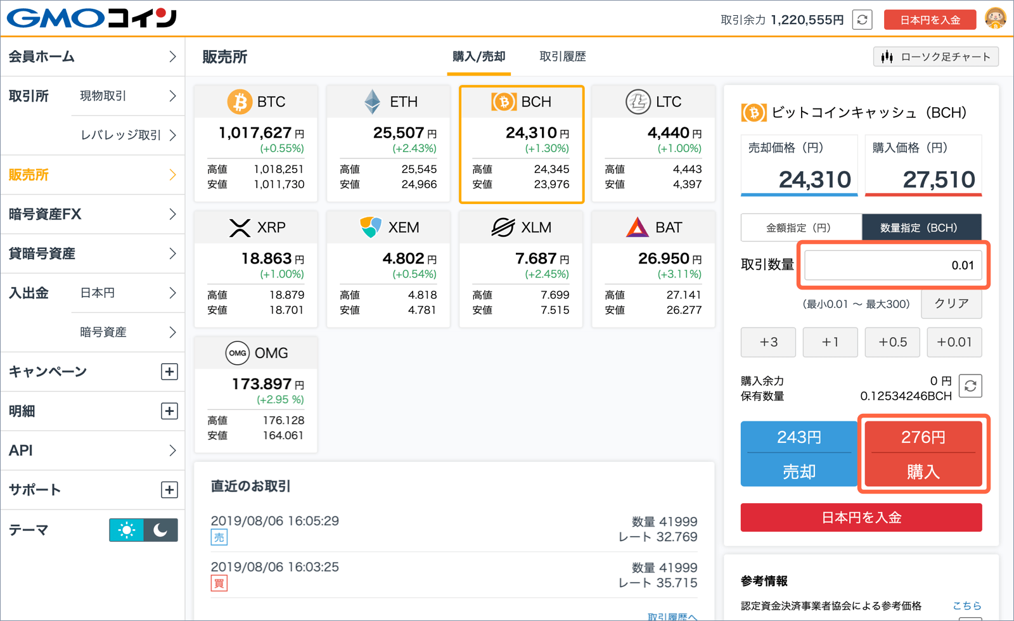Open the ローソク足チャート button

point(936,57)
